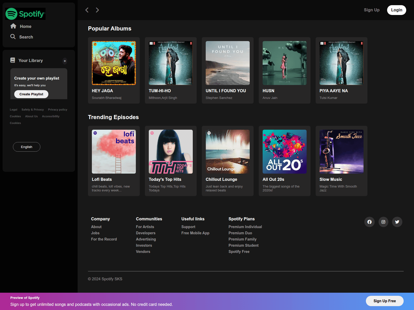
Task: Open the Jobs link
Action: click(x=95, y=233)
